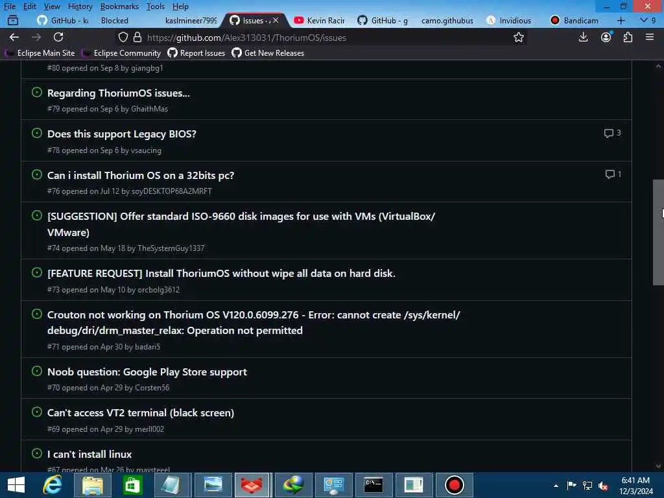664x498 pixels.
Task: Close the Issues tab
Action: coord(275,20)
